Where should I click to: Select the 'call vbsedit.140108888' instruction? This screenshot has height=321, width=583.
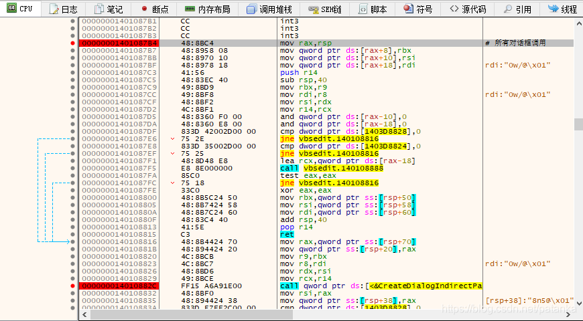point(332,168)
